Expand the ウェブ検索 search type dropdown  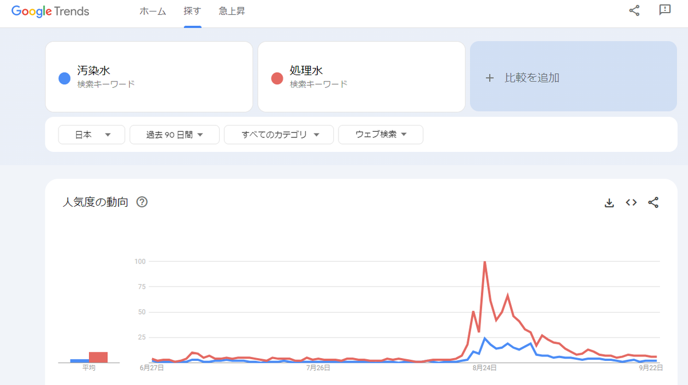click(380, 135)
